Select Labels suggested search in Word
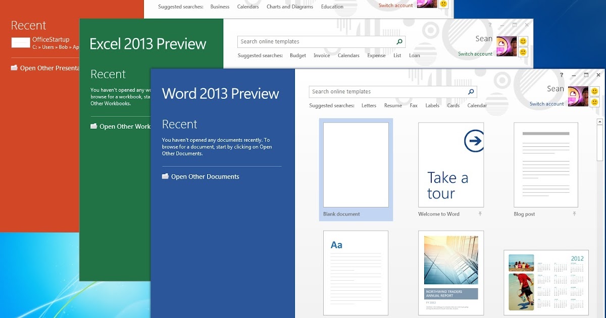 coord(432,105)
